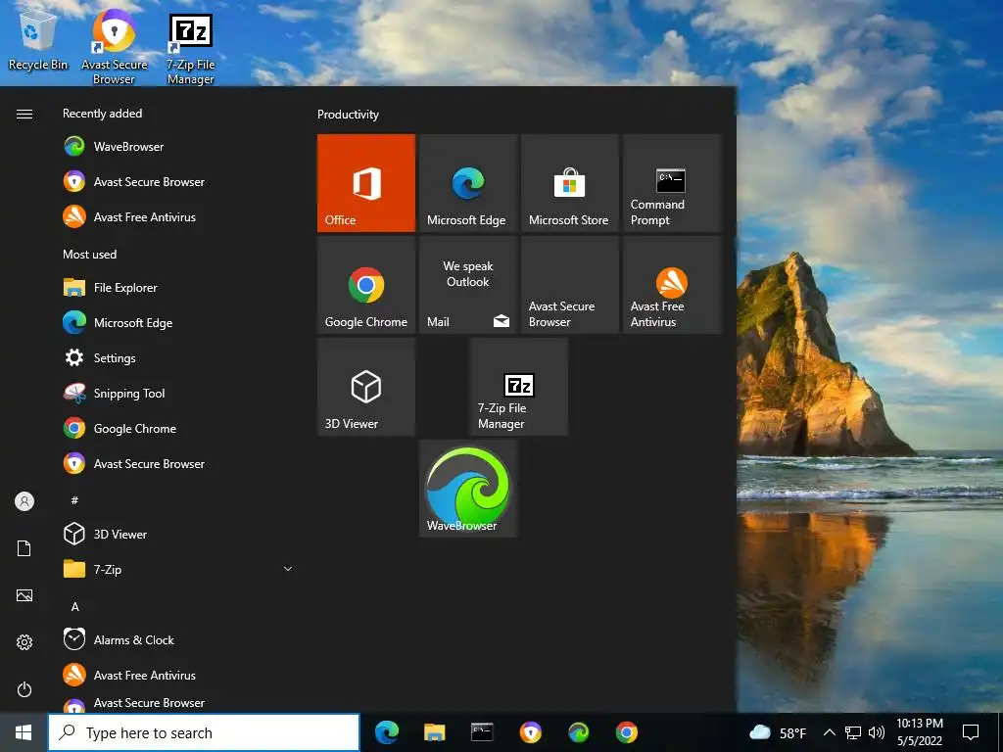Open File Explorer from the taskbar
Viewport: 1003px width, 752px height.
(434, 732)
